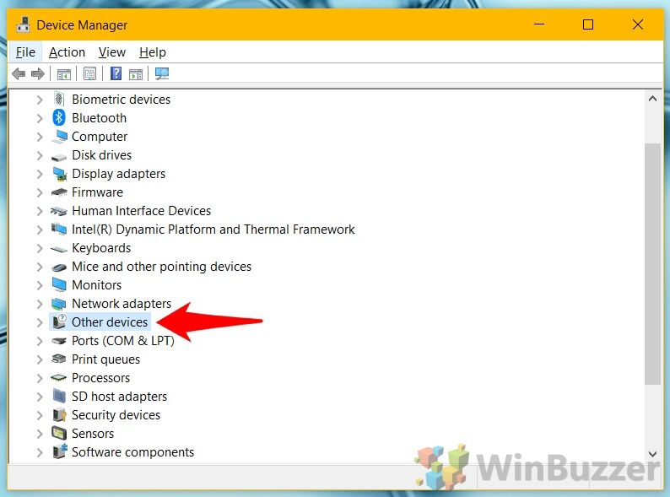This screenshot has height=497, width=670.
Task: Click the Forward arrow toolbar icon
Action: click(38, 74)
